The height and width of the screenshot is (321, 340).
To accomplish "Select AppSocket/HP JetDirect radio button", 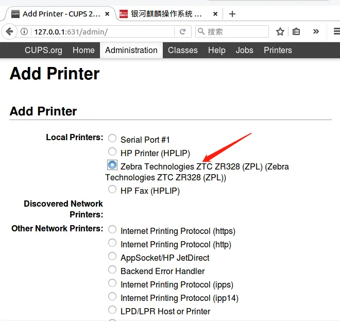I will pyautogui.click(x=112, y=257).
